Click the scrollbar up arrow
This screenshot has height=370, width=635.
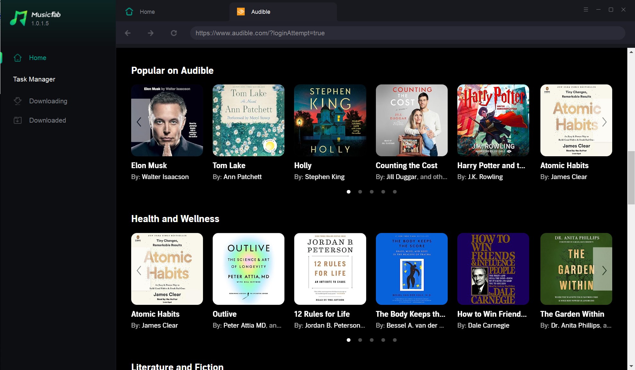[x=631, y=52]
